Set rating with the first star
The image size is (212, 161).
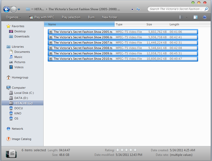tap(118, 150)
